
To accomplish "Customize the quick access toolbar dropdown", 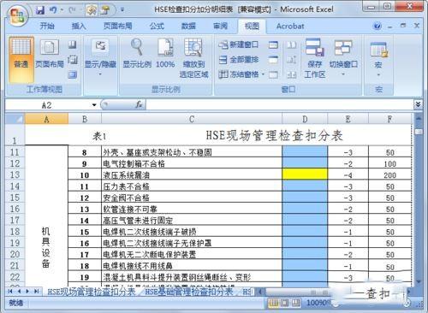I will coord(122,10).
